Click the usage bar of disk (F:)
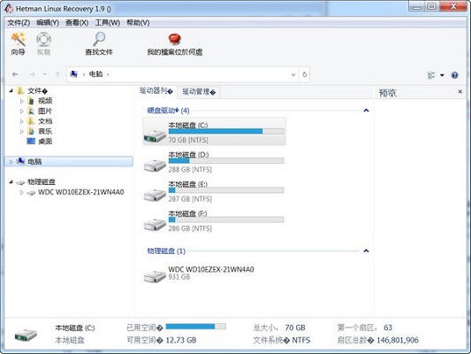This screenshot has width=471, height=354. tap(226, 219)
